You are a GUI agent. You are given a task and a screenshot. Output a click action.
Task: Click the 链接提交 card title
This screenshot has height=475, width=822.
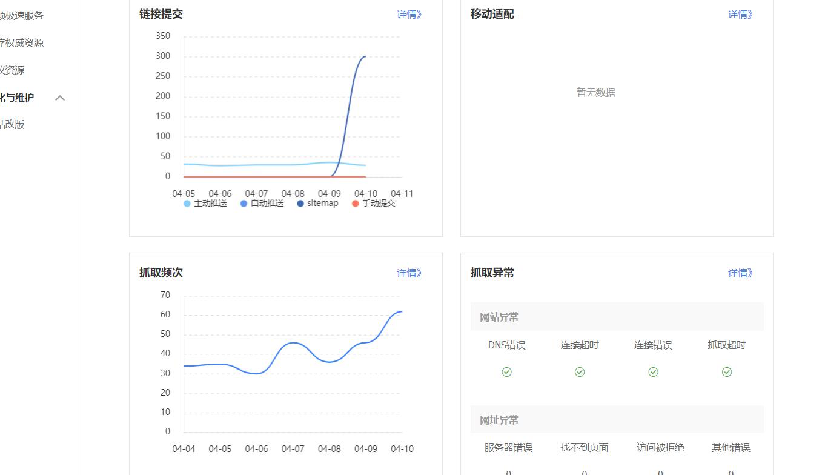tap(161, 14)
